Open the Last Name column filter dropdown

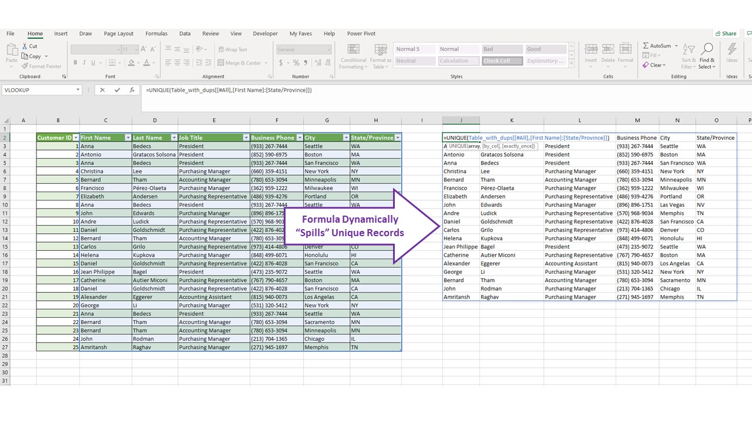click(174, 137)
